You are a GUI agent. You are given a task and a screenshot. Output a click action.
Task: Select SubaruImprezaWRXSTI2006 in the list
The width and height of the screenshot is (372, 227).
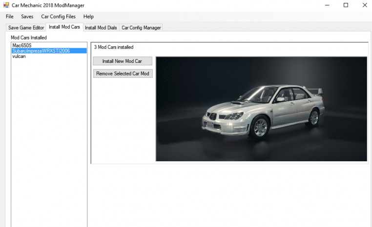click(41, 51)
